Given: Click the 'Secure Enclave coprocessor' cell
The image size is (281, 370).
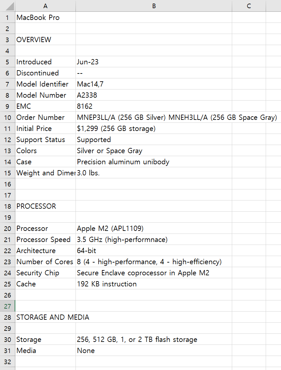Looking at the screenshot, I should [x=154, y=273].
